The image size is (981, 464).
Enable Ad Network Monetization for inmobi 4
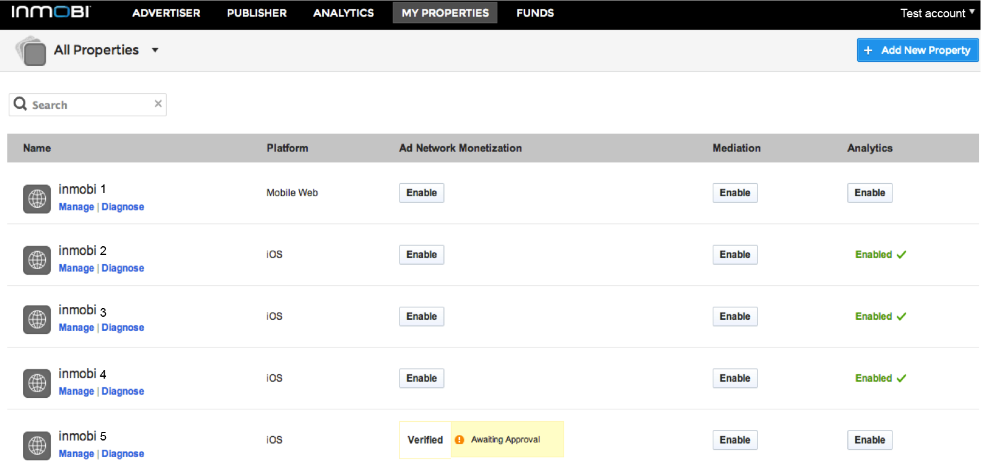point(421,379)
